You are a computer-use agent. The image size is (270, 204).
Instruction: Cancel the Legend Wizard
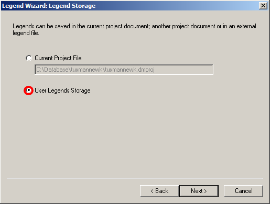[x=243, y=191]
